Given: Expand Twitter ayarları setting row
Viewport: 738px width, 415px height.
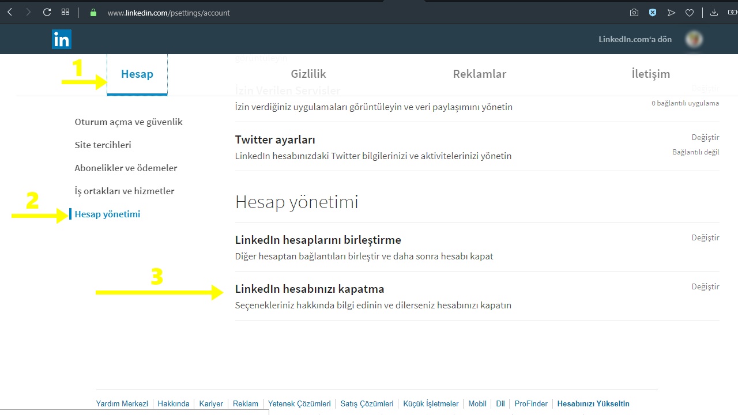Looking at the screenshot, I should coord(477,147).
